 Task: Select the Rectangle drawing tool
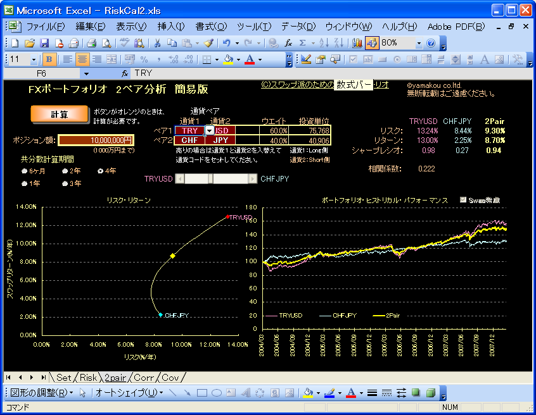(x=202, y=393)
